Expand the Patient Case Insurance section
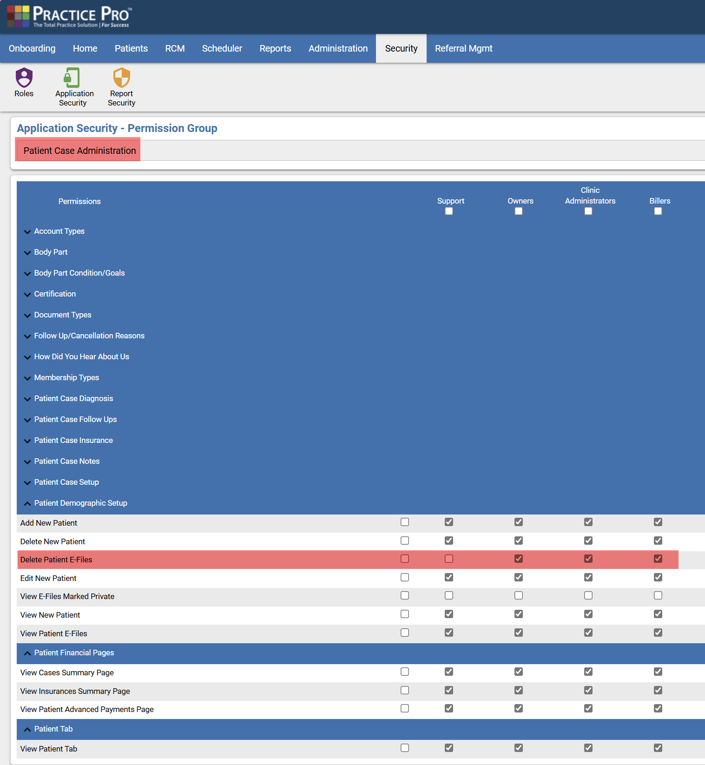 coord(73,440)
